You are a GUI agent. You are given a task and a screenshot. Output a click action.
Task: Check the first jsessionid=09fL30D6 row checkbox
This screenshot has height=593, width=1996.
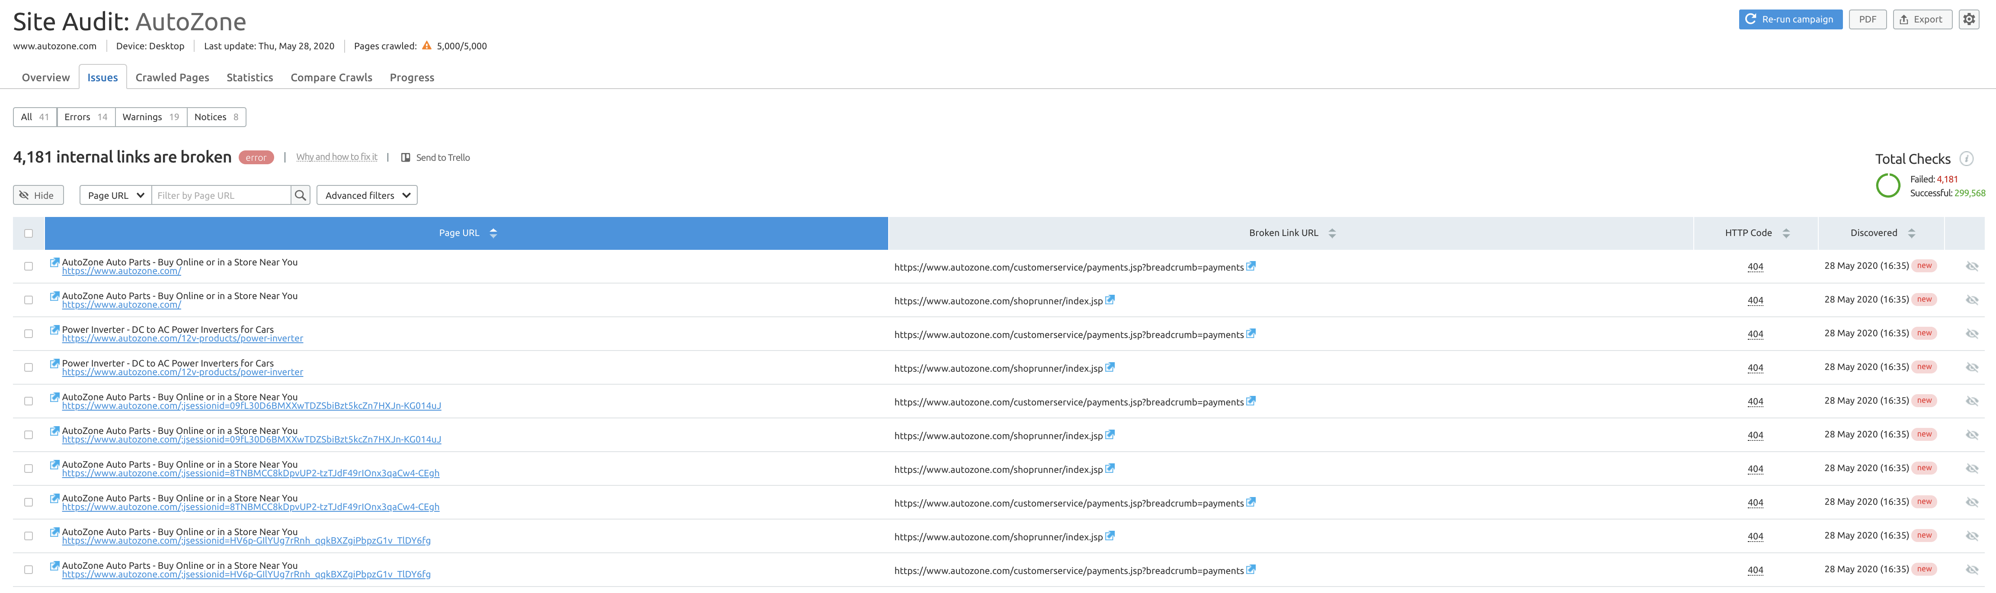29,401
